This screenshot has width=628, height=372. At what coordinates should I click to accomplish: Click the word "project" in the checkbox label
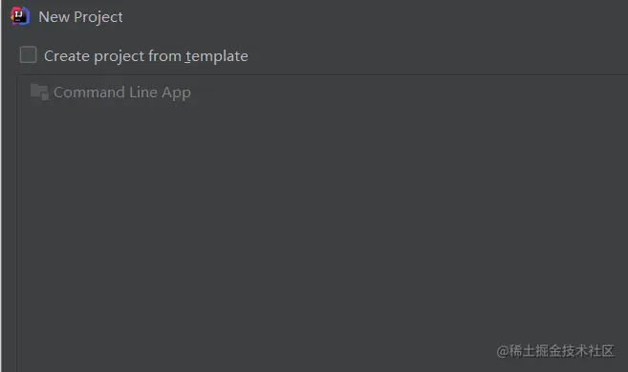click(119, 56)
